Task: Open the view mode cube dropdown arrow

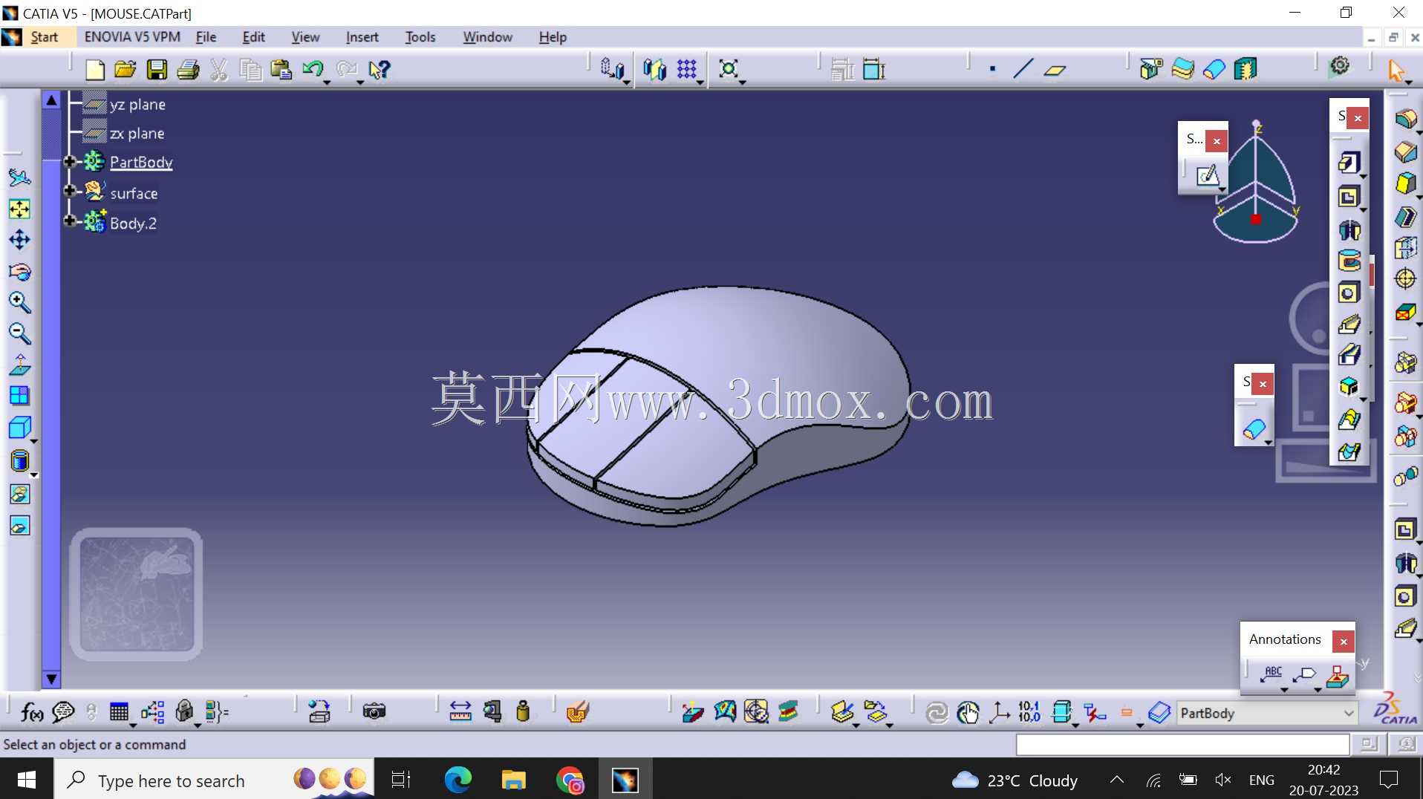Action: (34, 441)
